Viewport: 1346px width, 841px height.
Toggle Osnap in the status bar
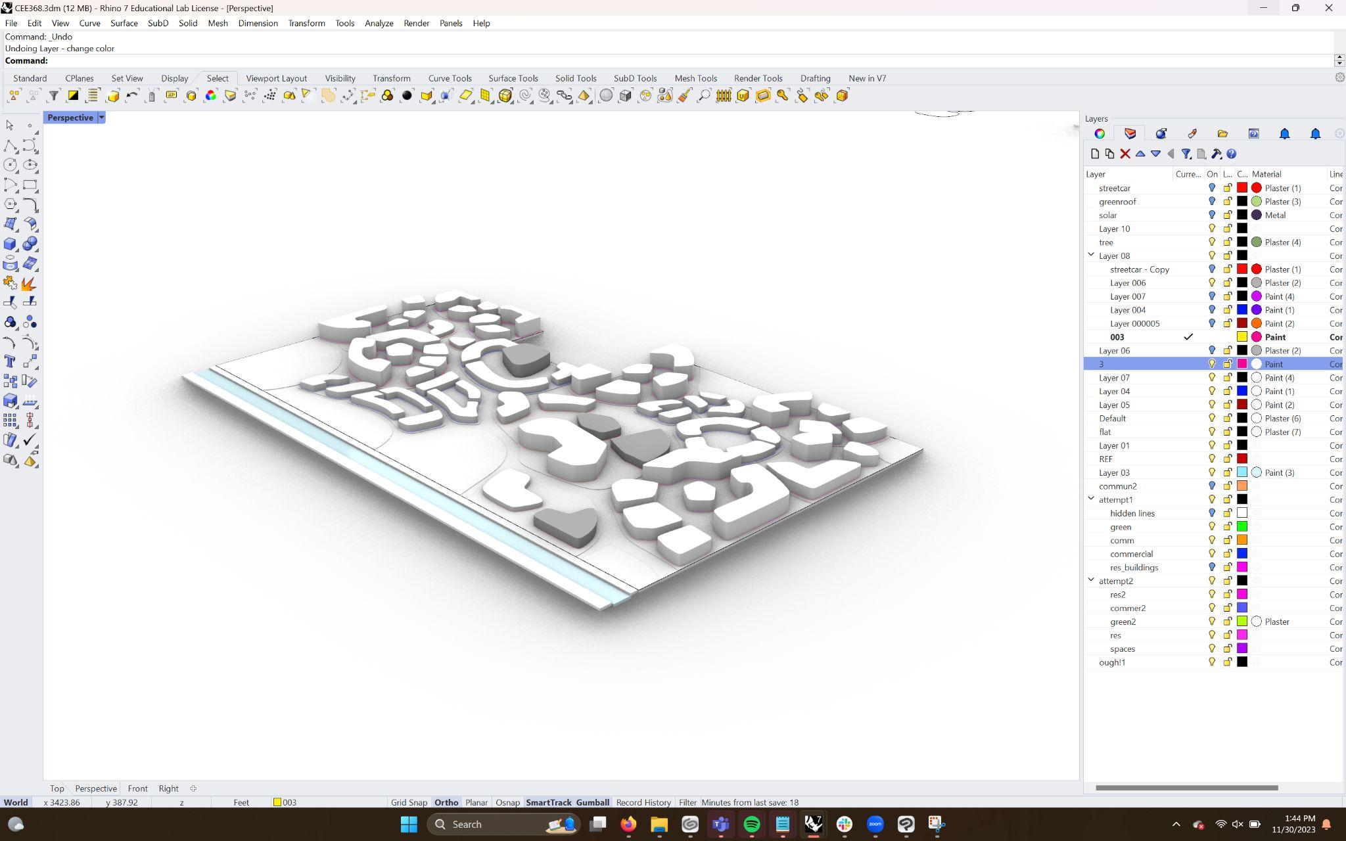(507, 802)
